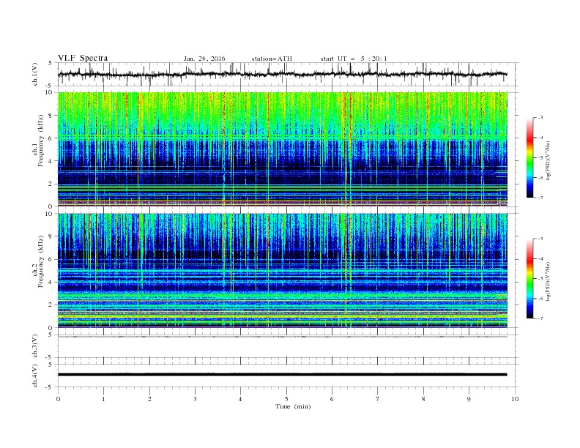
Task: Click the ch.4 thick black waveform band
Action: click(x=282, y=375)
